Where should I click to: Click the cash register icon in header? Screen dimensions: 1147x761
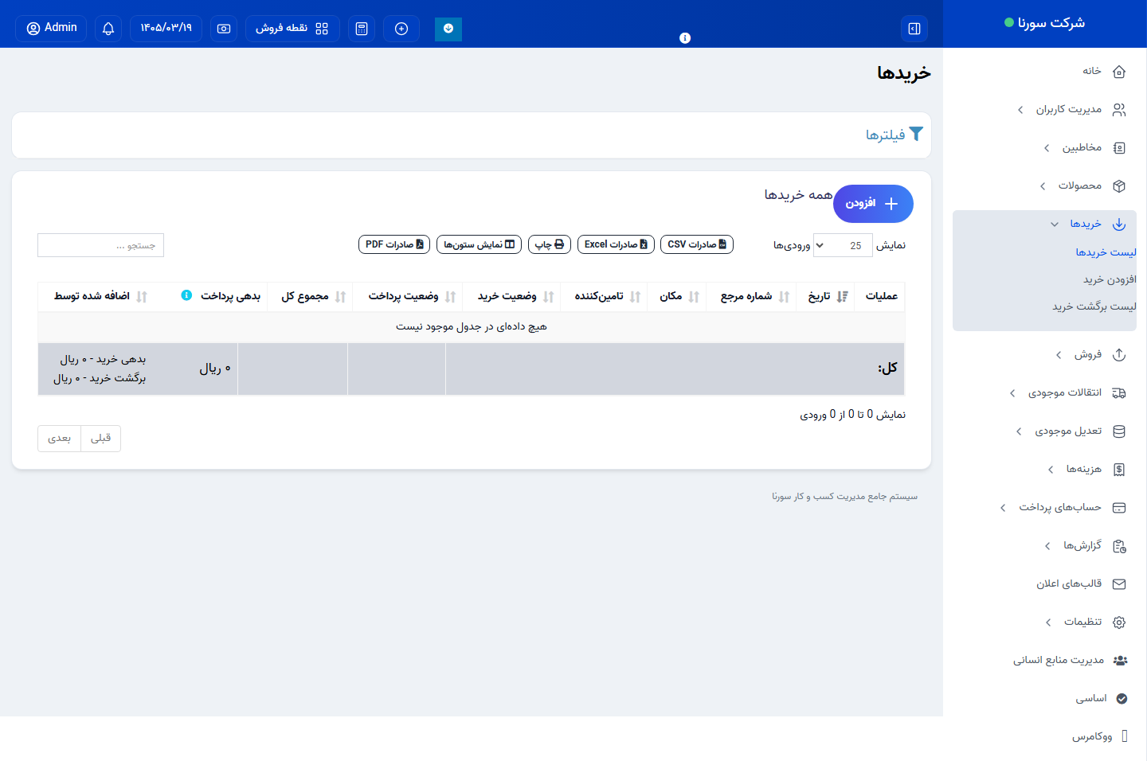224,29
